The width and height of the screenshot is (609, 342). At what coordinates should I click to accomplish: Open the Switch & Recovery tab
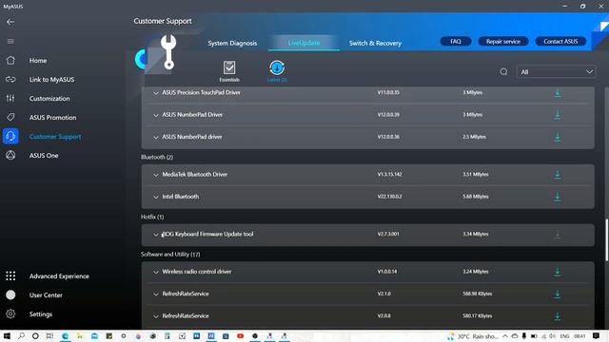pos(375,43)
